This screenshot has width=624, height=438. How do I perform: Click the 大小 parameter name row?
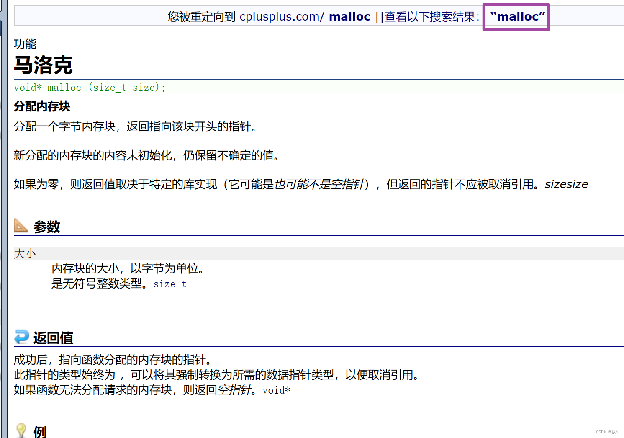(x=318, y=253)
